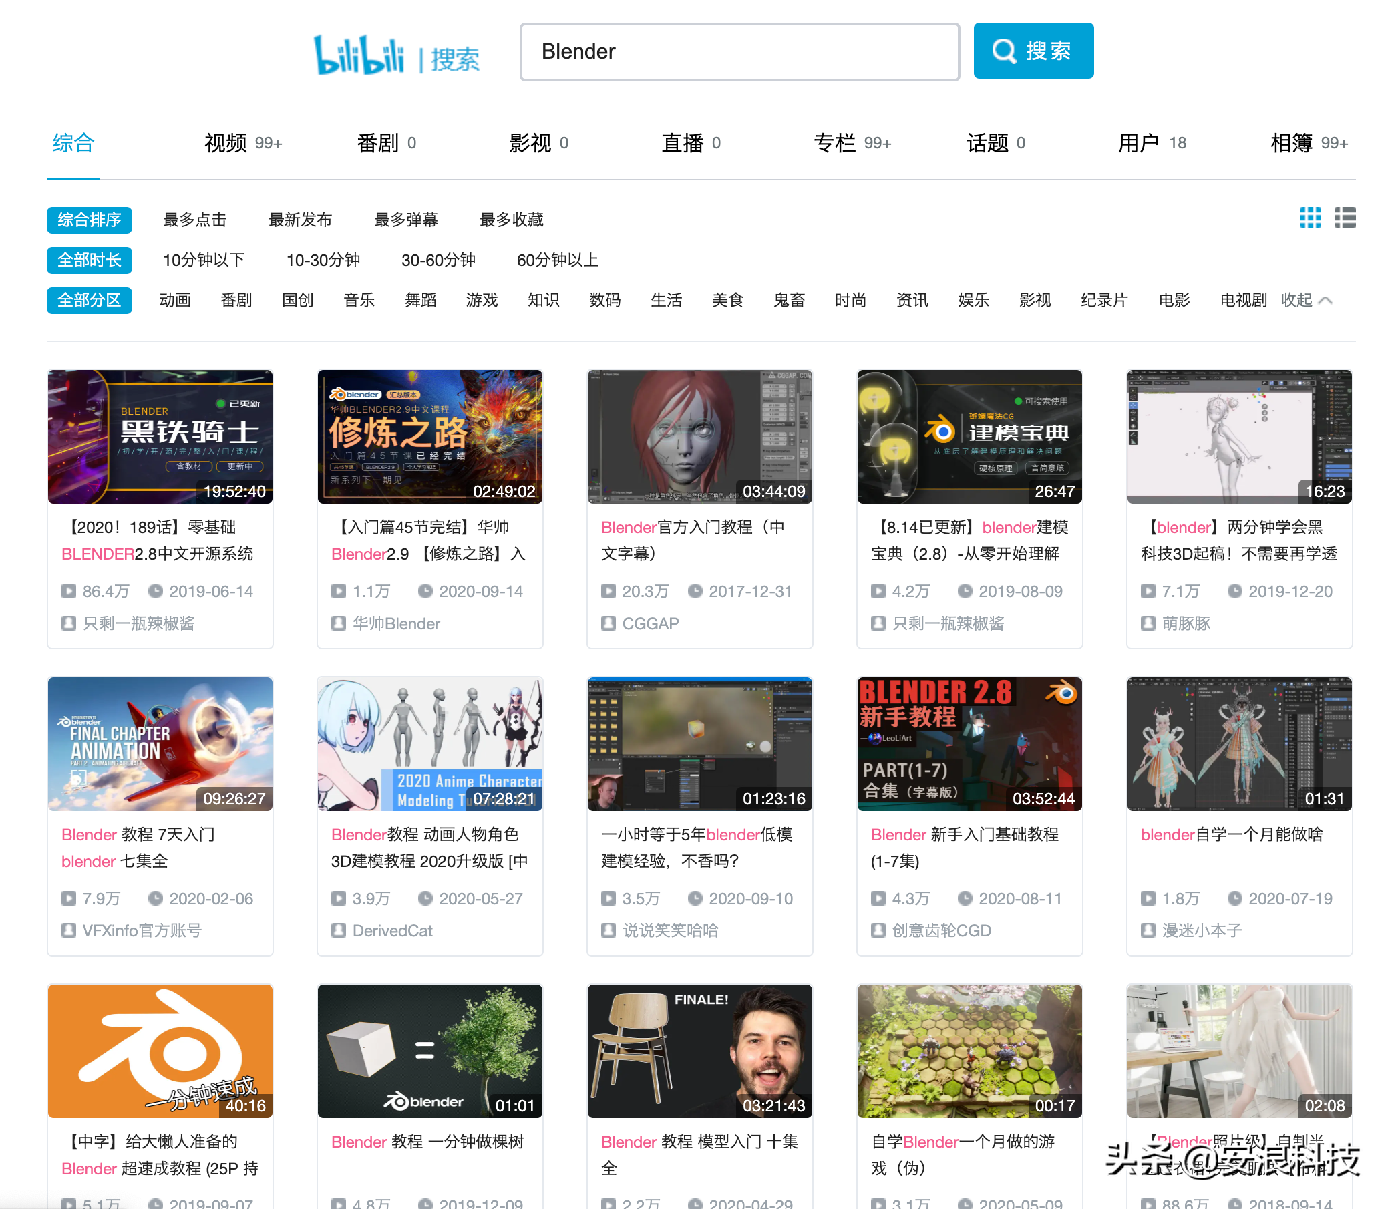Filter by 鬼畜 category
The height and width of the screenshot is (1209, 1392).
coord(790,300)
